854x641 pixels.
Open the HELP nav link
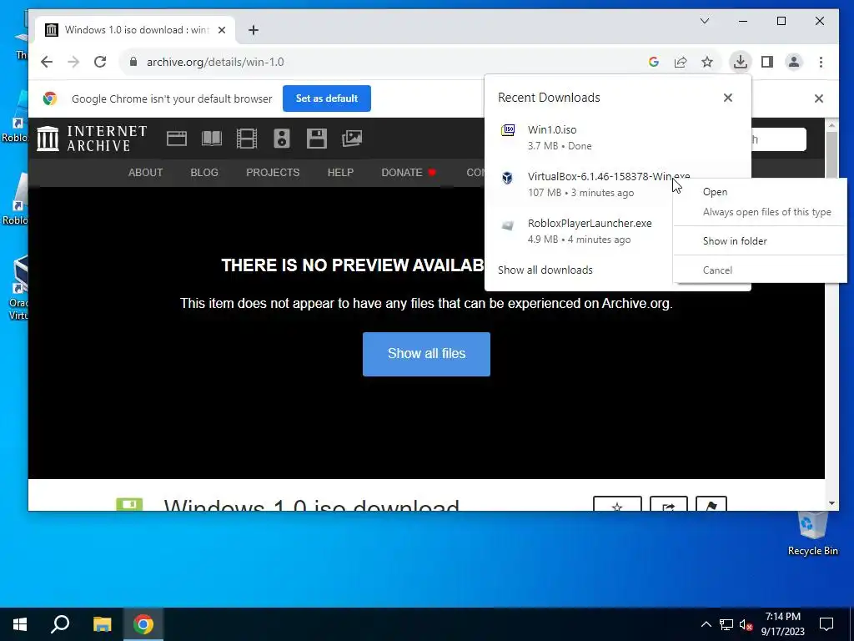(x=340, y=173)
